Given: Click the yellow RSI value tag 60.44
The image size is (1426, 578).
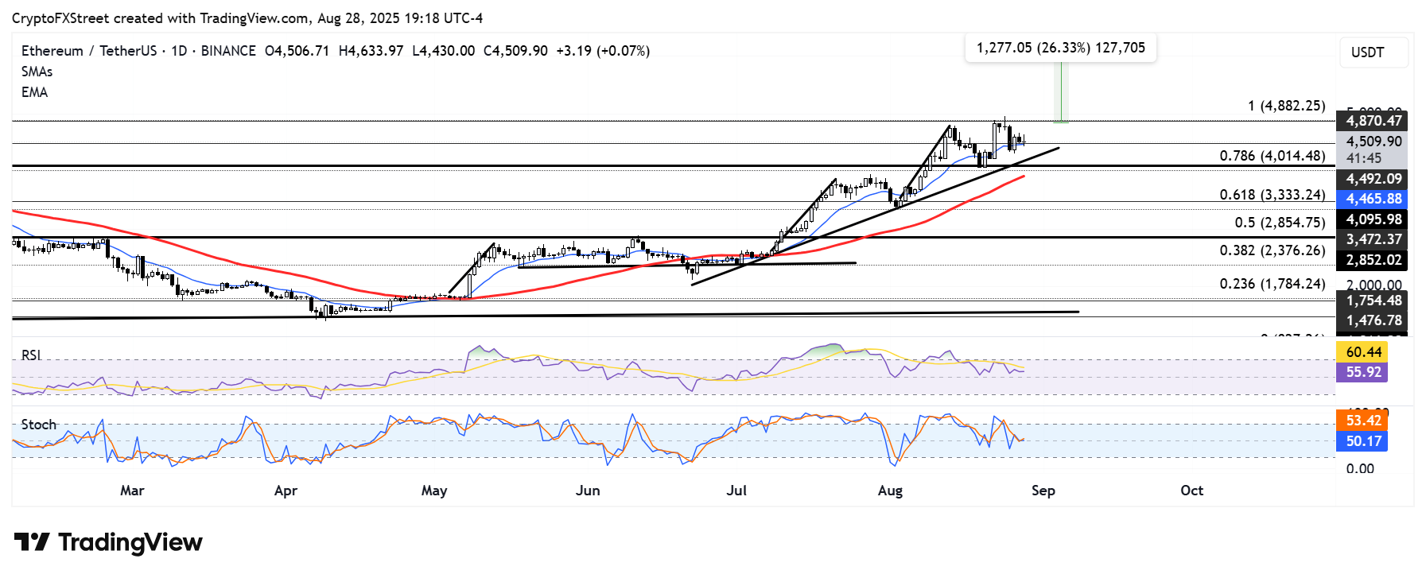Looking at the screenshot, I should pyautogui.click(x=1363, y=351).
